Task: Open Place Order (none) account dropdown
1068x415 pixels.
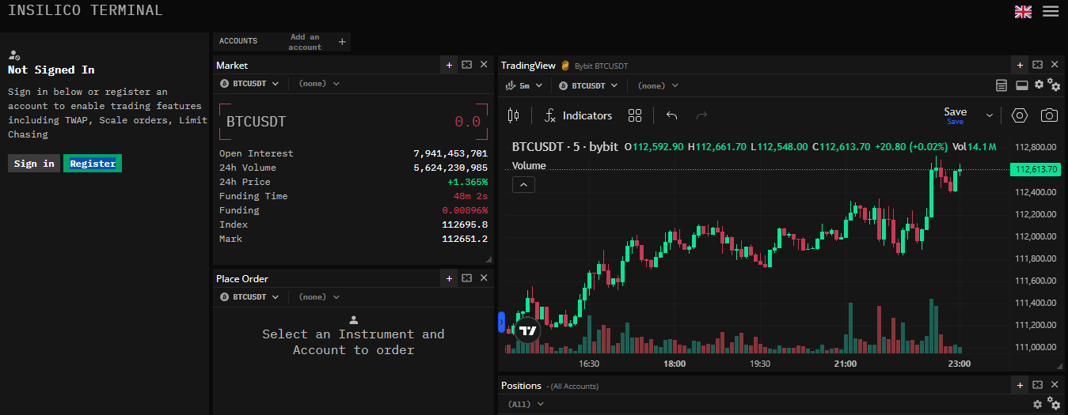Action: 319,297
